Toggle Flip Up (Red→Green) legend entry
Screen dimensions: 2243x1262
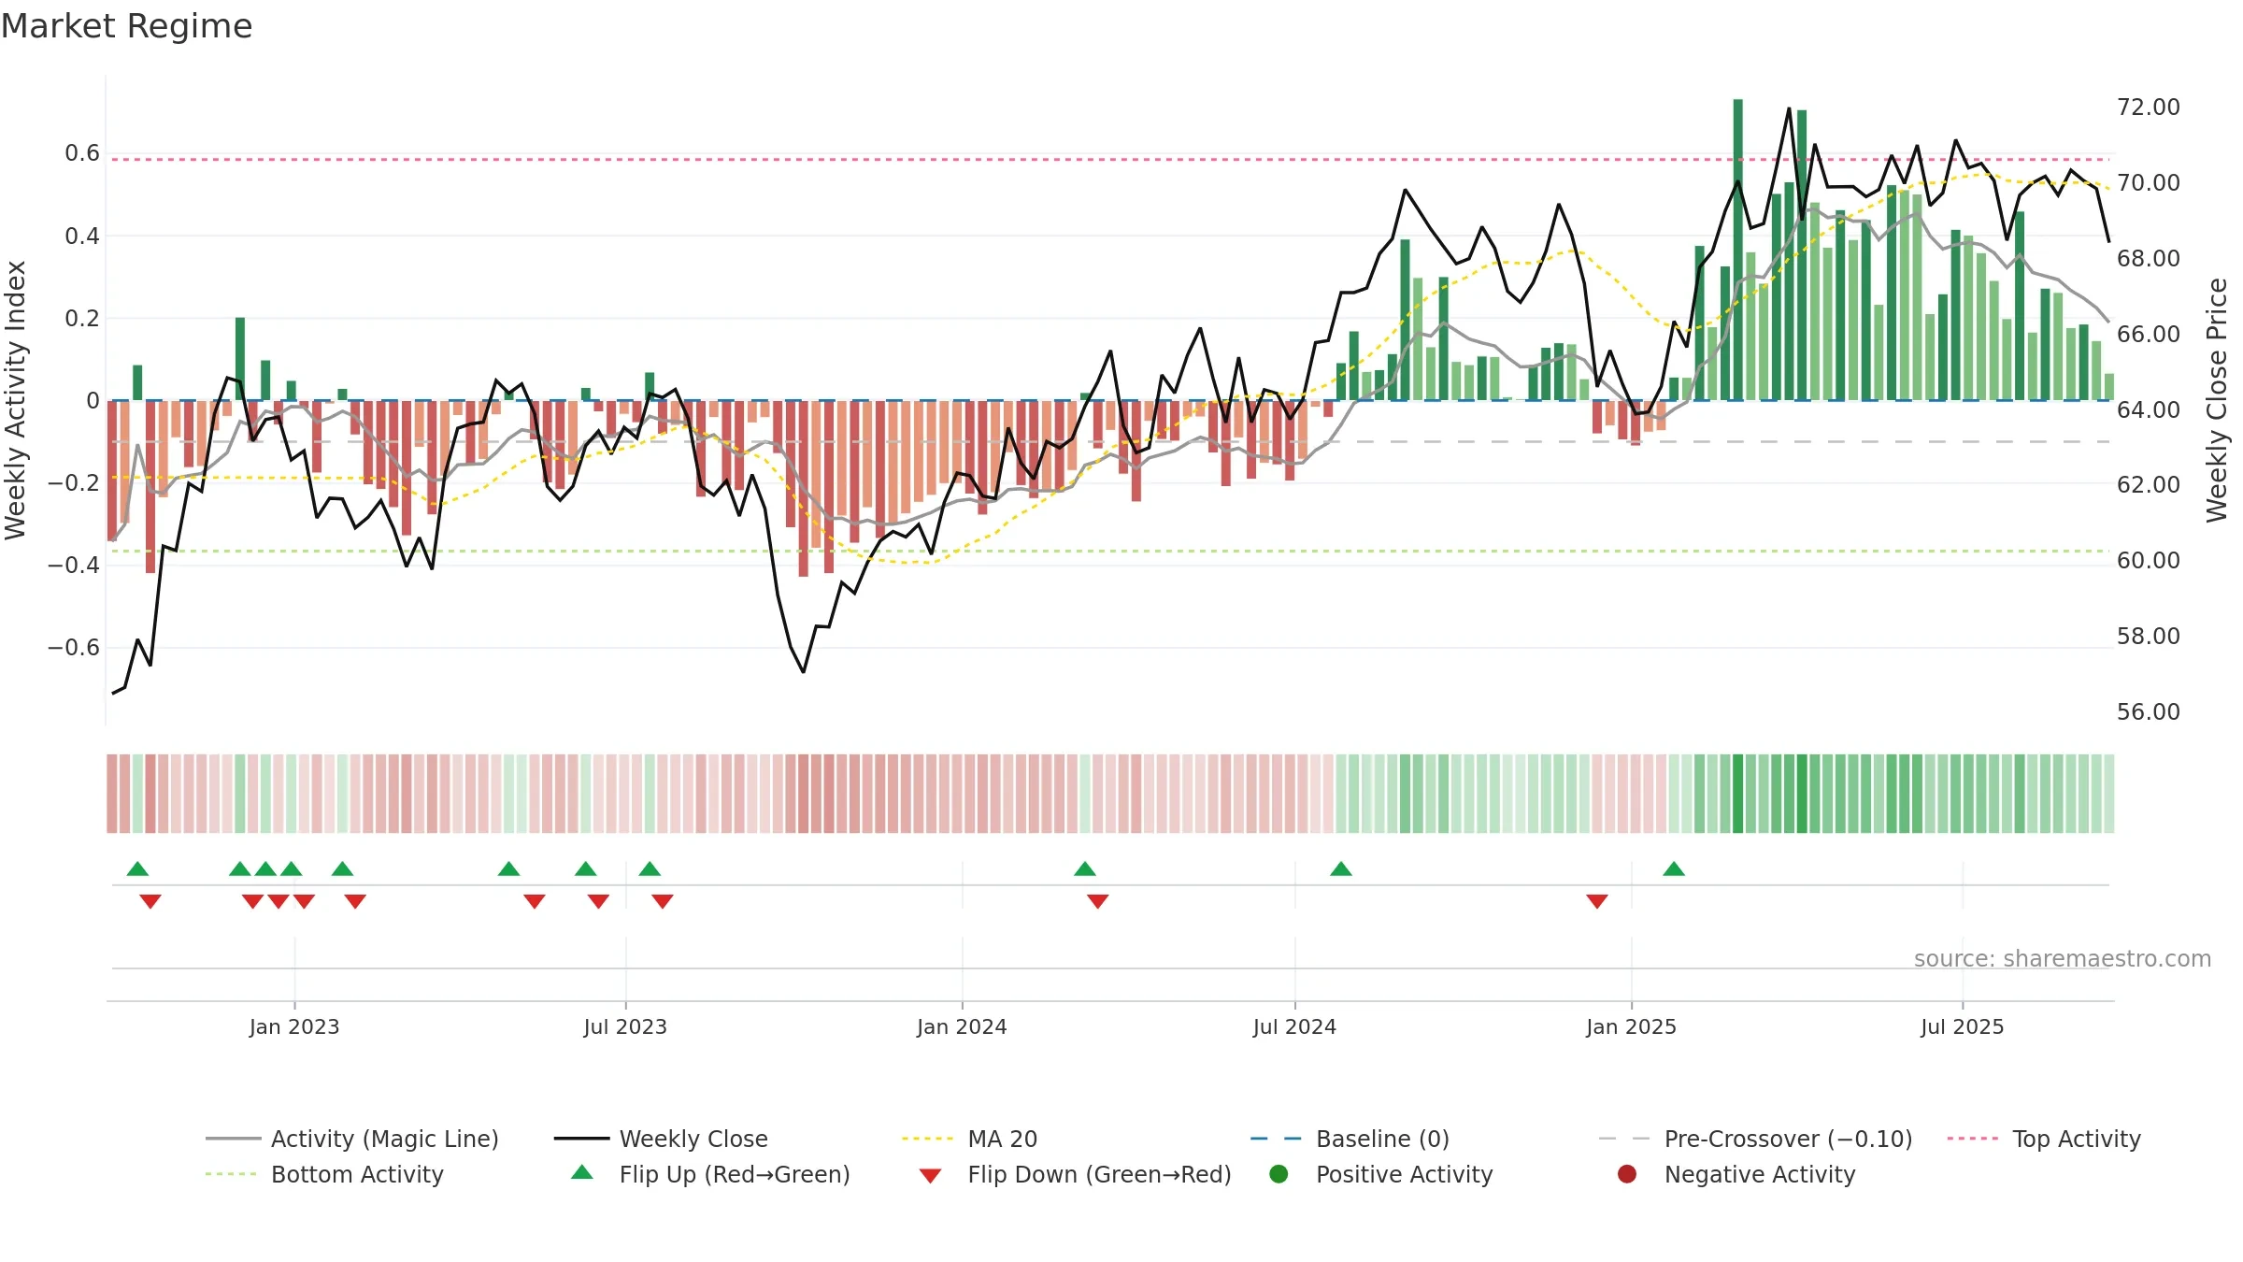(710, 1174)
